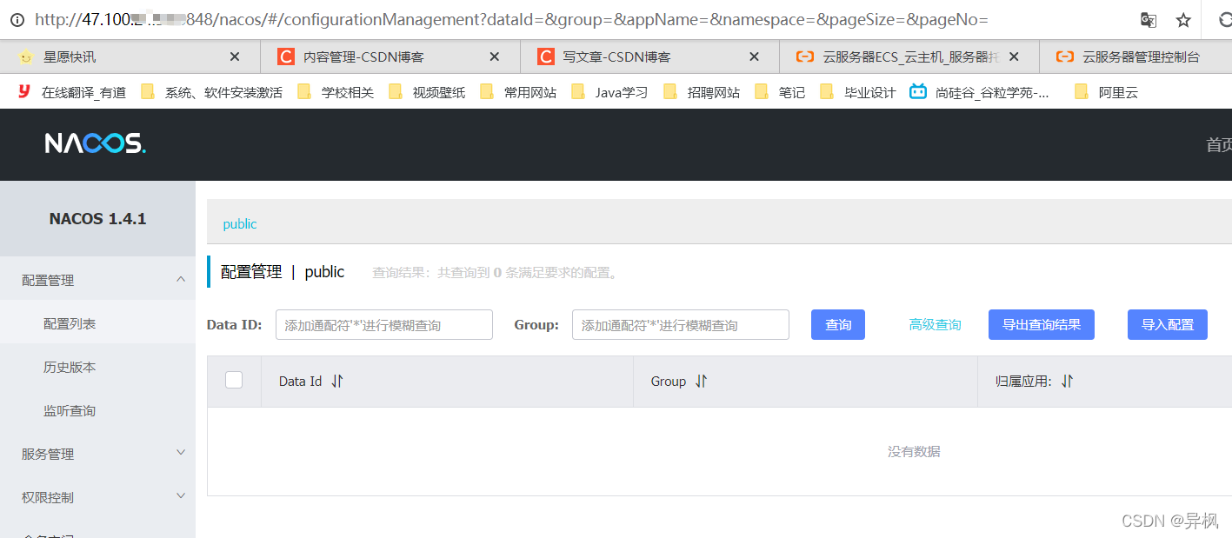Viewport: 1232px width, 538px height.
Task: Open the 常用网站 bookmark folder
Action: tap(517, 92)
